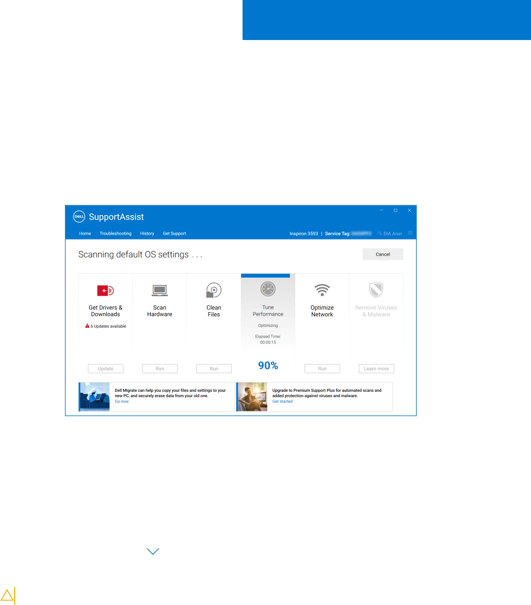Click the blue progress bar above Tune Performance
The width and height of the screenshot is (531, 605).
[265, 276]
